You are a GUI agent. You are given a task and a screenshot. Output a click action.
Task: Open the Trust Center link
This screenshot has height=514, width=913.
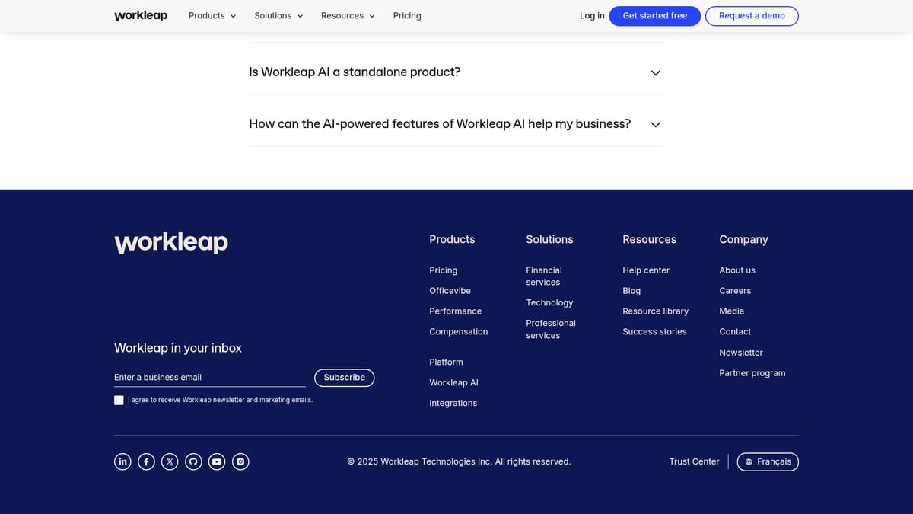pos(694,461)
